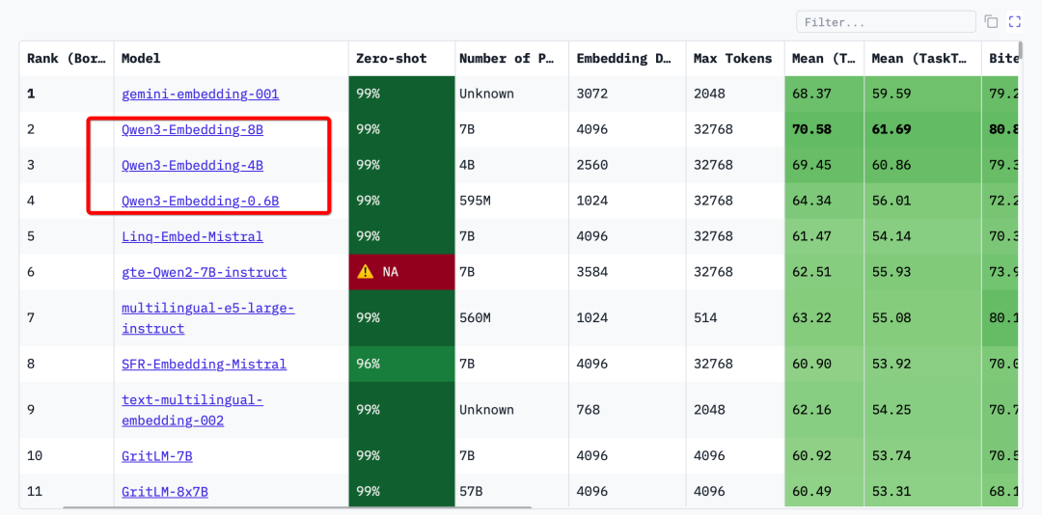Sort by the Max Tokens column header
This screenshot has height=515, width=1042.
pyautogui.click(x=735, y=59)
